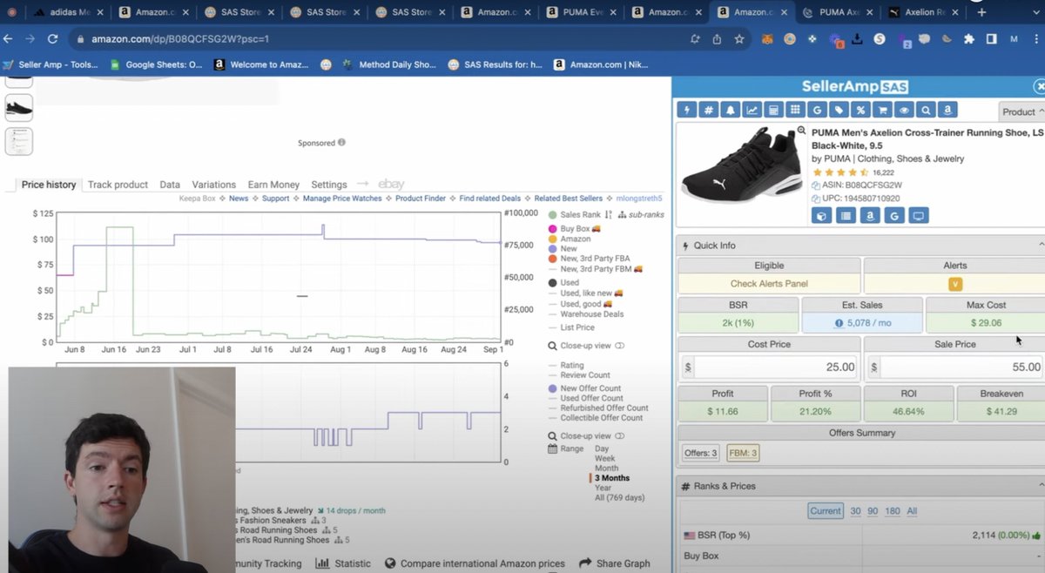1045x573 pixels.
Task: Switch to the Track product tab
Action: [118, 185]
